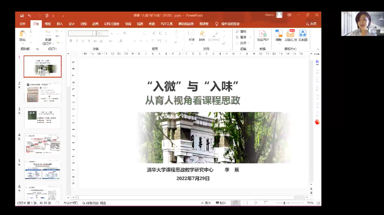This screenshot has width=384, height=215.
Task: Click the Share button
Action: pyautogui.click(x=311, y=24)
